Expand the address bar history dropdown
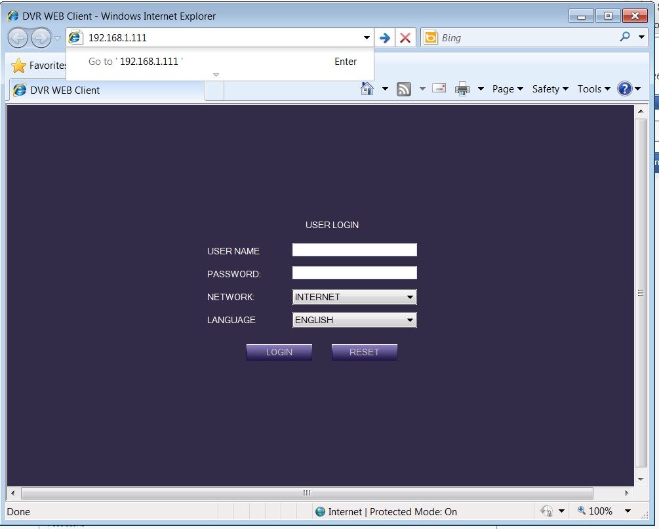This screenshot has width=659, height=529. pyautogui.click(x=367, y=38)
